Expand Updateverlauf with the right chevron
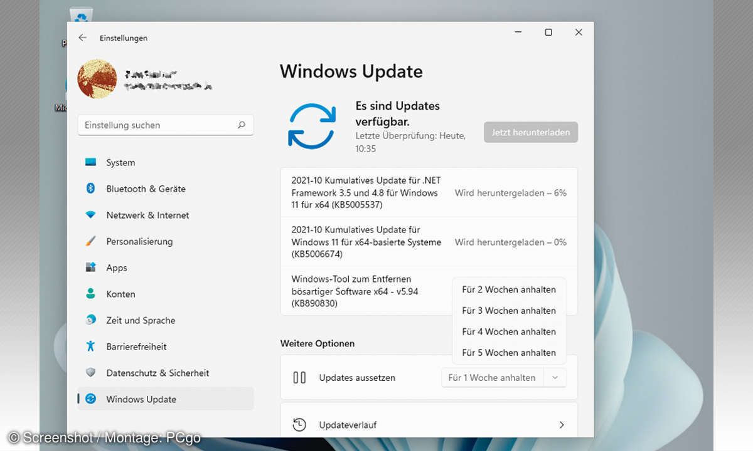The image size is (753, 451). click(x=562, y=425)
